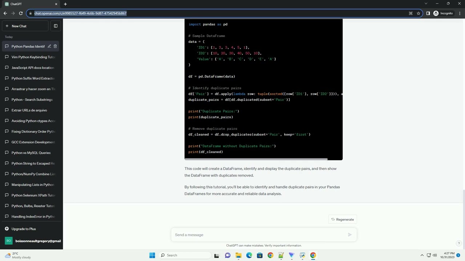The image size is (465, 261).
Task: Open volume control tray icon
Action: [435, 255]
